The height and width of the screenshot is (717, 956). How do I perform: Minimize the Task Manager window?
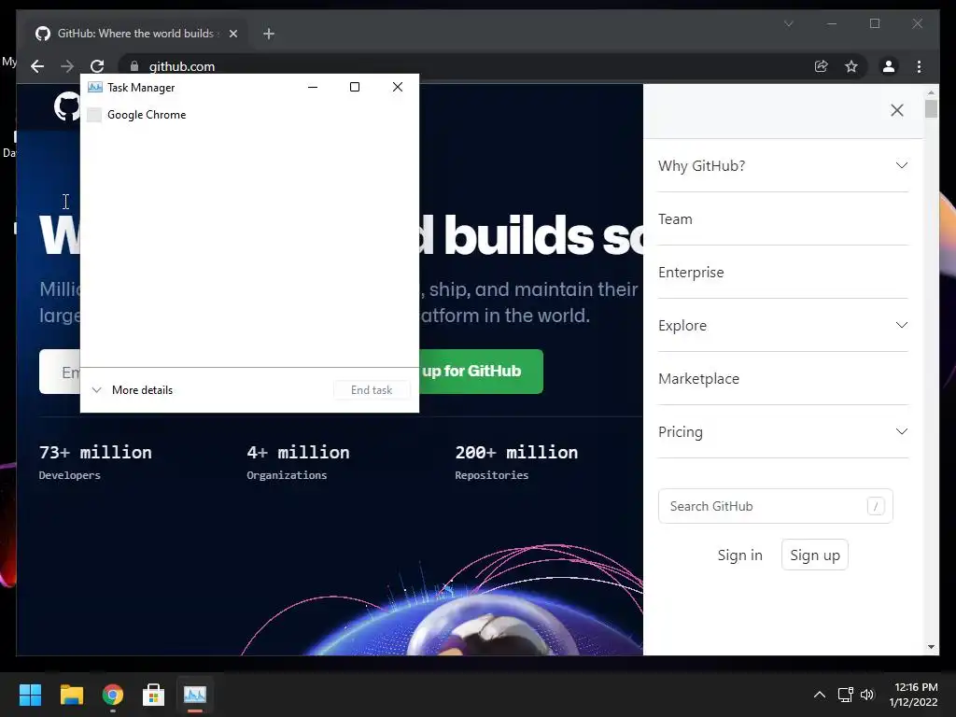click(313, 87)
